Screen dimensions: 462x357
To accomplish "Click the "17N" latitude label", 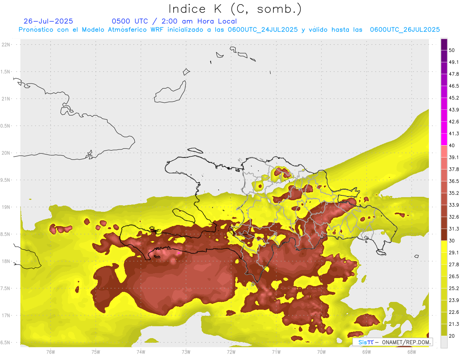I will pos(6,315).
